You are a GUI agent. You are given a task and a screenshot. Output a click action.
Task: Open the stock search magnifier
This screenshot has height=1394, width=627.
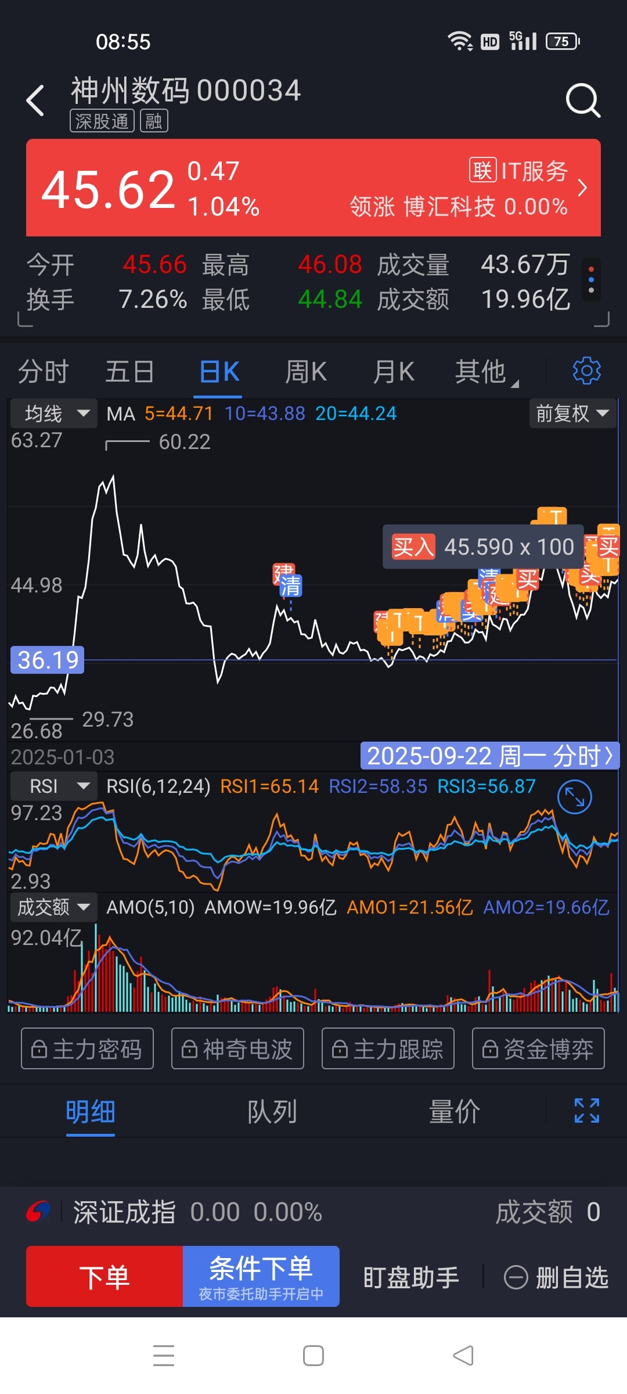pyautogui.click(x=583, y=100)
